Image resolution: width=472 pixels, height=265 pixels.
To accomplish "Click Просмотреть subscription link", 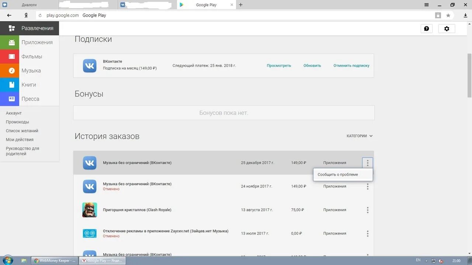I will tap(279, 66).
